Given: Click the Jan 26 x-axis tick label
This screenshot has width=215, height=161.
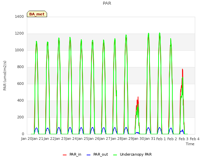Looking at the screenshot, I should (94, 139).
